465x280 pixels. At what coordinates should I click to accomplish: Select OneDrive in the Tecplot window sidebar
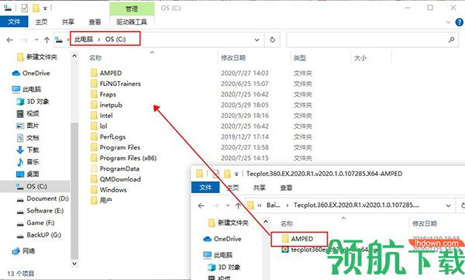222,239
